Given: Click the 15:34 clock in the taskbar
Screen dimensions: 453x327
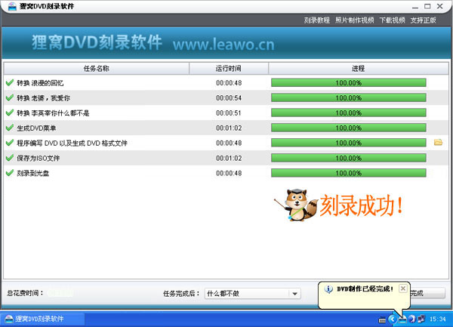Looking at the screenshot, I should [x=438, y=319].
